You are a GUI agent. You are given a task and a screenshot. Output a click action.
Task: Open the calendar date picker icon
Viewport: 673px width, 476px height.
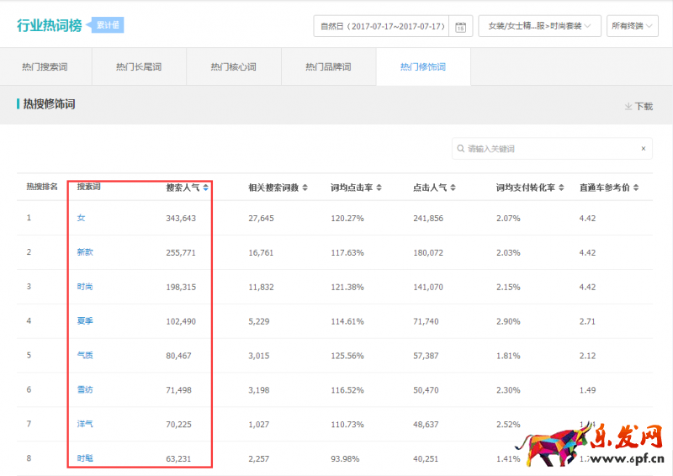coord(460,27)
